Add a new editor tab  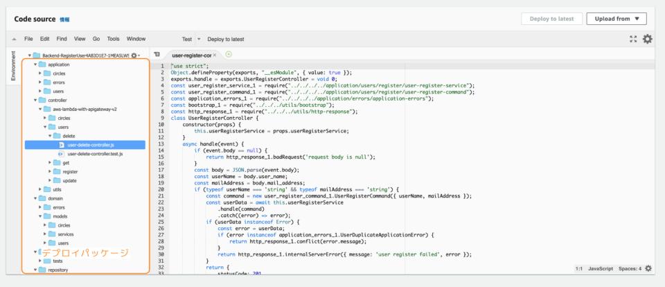click(229, 54)
